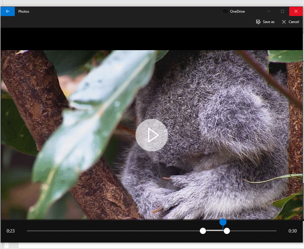Click the left trim start handle
Image resolution: width=304 pixels, height=249 pixels.
(203, 231)
